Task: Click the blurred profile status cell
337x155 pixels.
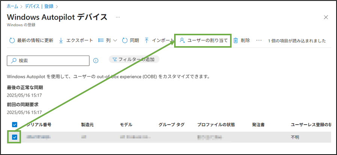Action: click(x=211, y=137)
